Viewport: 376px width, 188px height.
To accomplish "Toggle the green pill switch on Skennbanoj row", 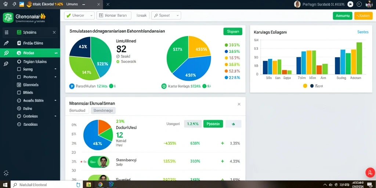I will point(98,162).
